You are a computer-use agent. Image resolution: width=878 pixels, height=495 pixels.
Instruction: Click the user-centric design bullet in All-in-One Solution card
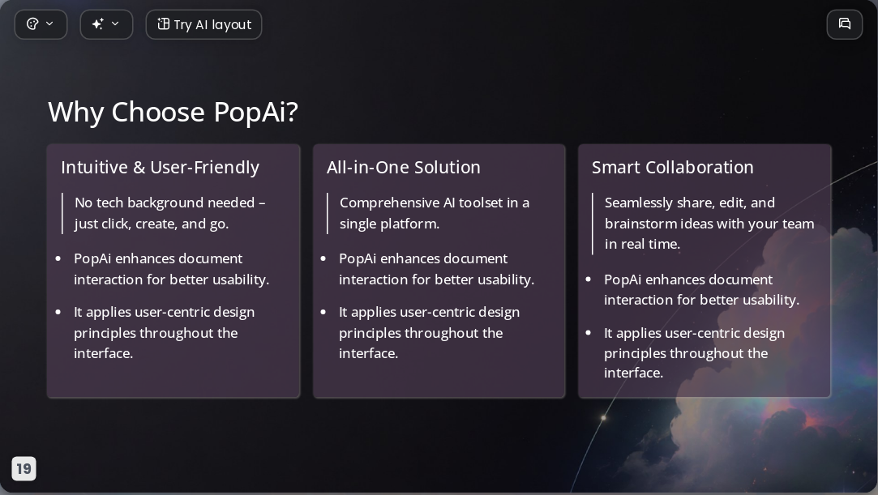click(429, 333)
